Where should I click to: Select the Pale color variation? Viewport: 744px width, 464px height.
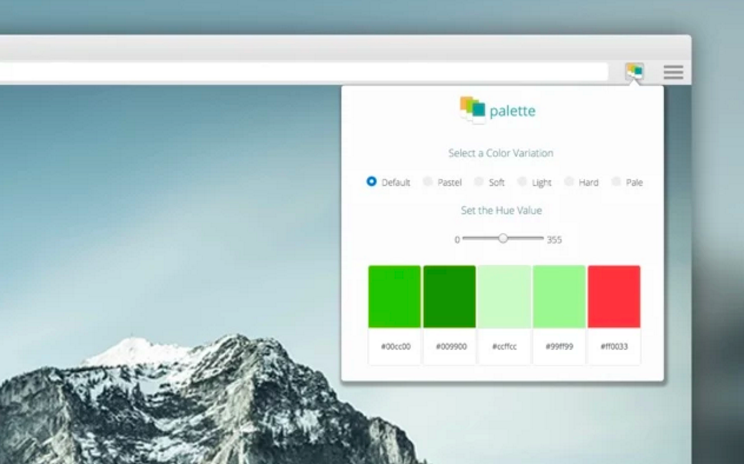tap(616, 181)
